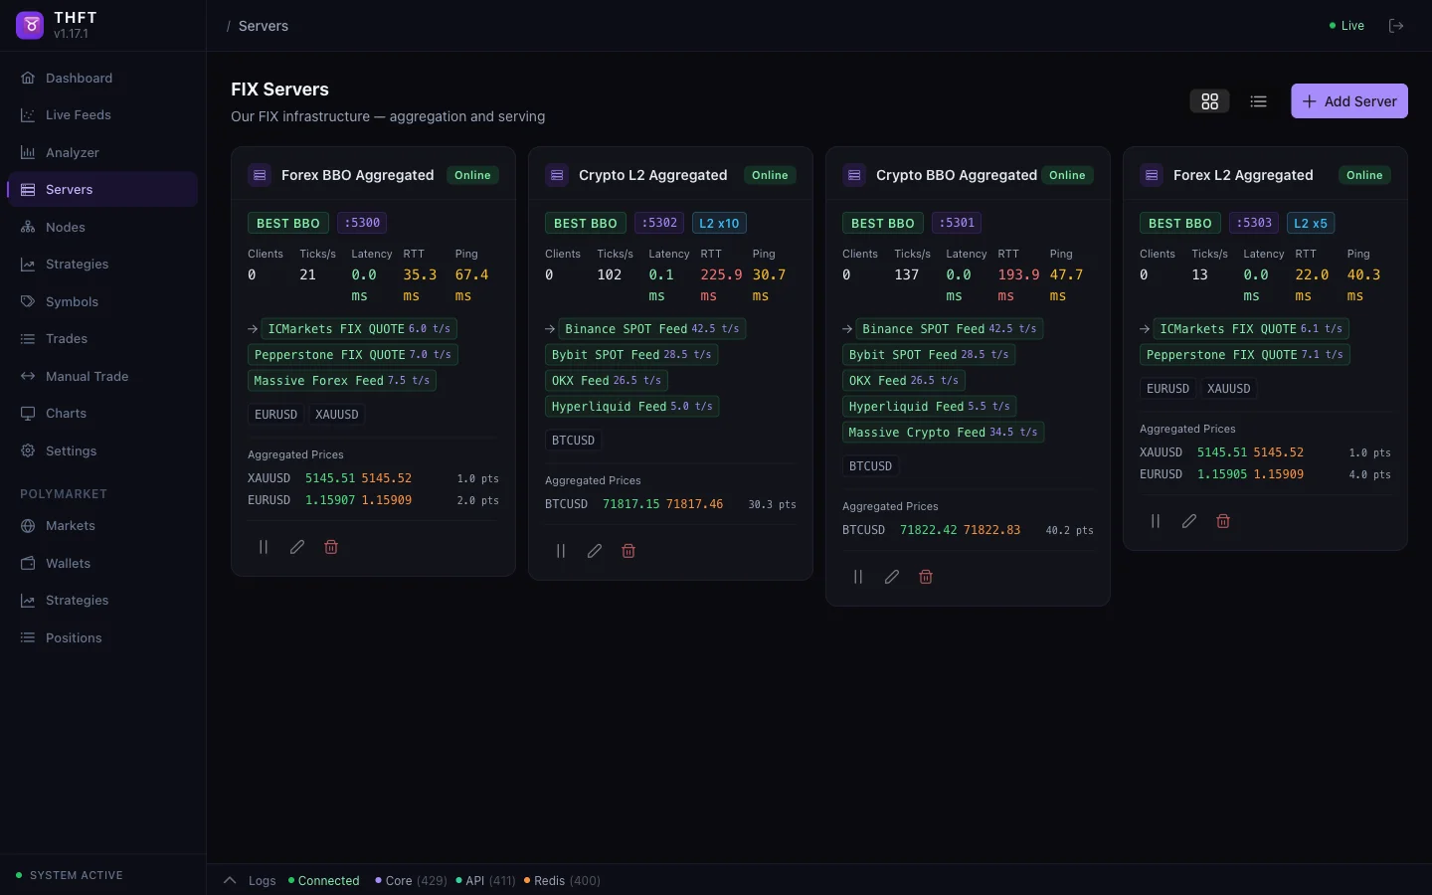Edit the Forex L2 Aggregated server
The image size is (1432, 895).
point(1189,521)
